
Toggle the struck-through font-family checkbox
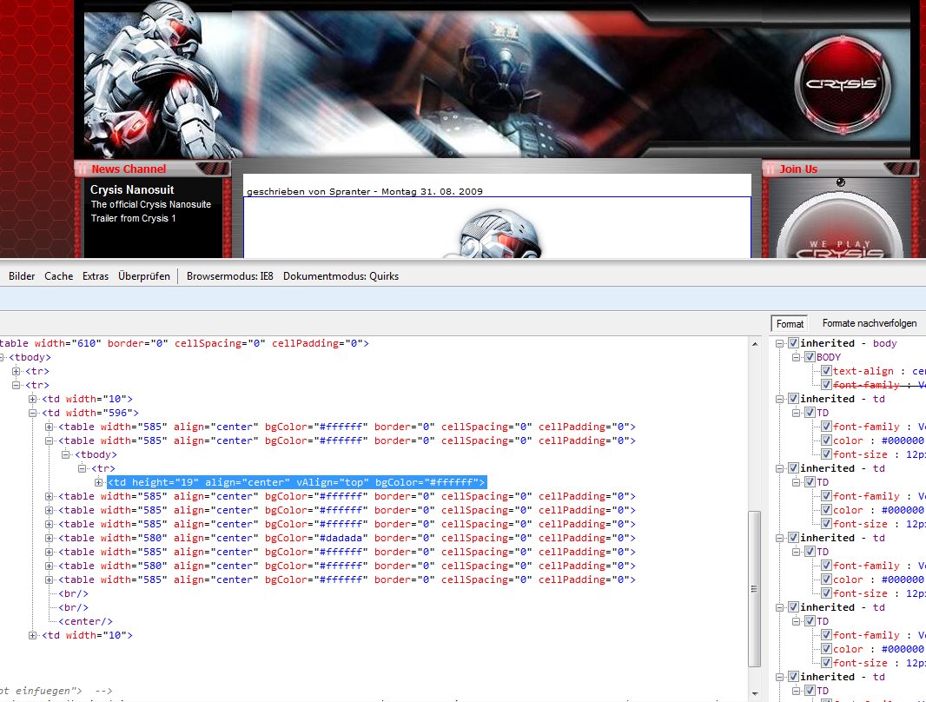pyautogui.click(x=827, y=385)
